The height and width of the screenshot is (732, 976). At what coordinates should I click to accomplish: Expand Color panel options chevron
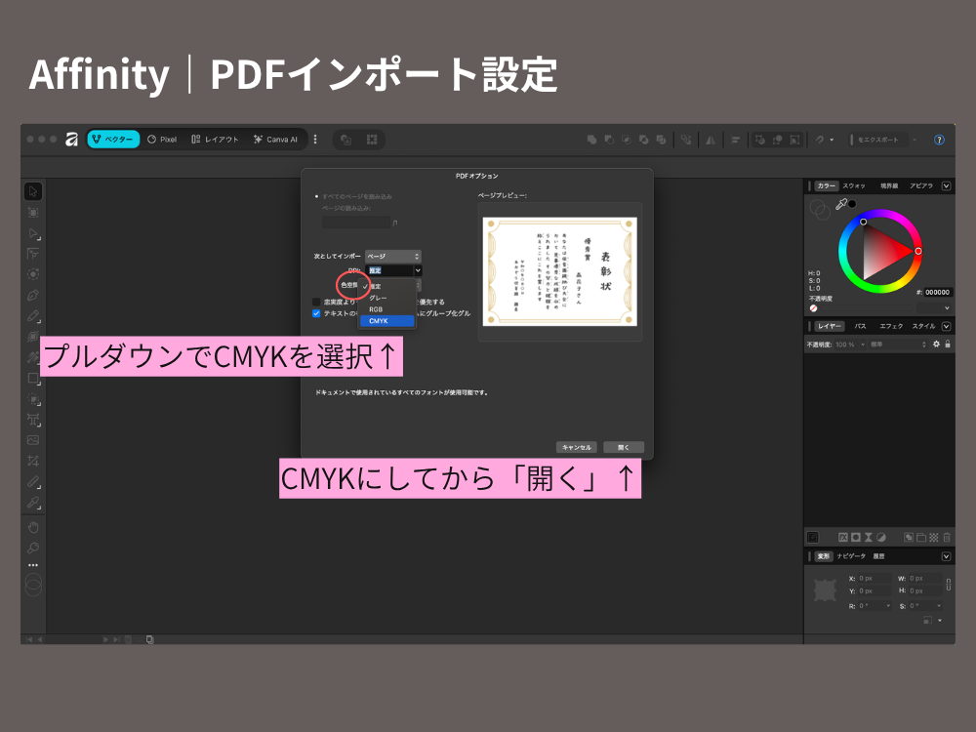point(946,186)
